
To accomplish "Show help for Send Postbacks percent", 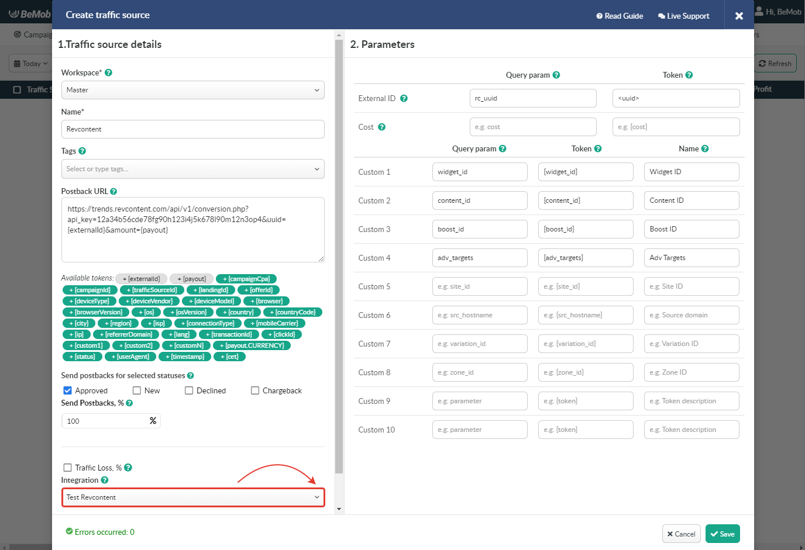I will (129, 403).
